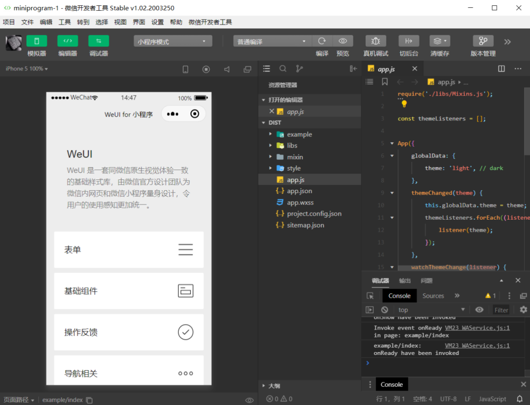
Task: Toggle the 模拟器 simulator panel button
Action: point(36,41)
